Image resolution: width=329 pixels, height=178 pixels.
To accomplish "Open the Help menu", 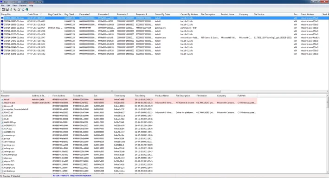I will click(x=31, y=6).
